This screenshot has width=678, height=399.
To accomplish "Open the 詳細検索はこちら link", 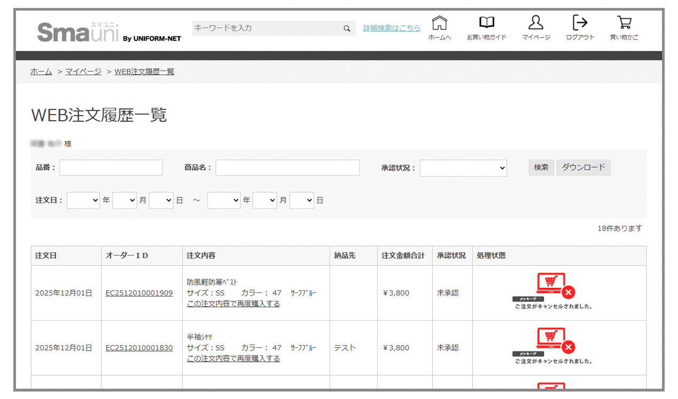I will coord(392,28).
